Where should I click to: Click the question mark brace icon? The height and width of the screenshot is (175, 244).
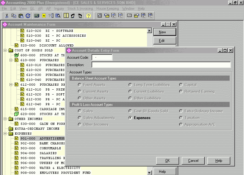point(51,16)
